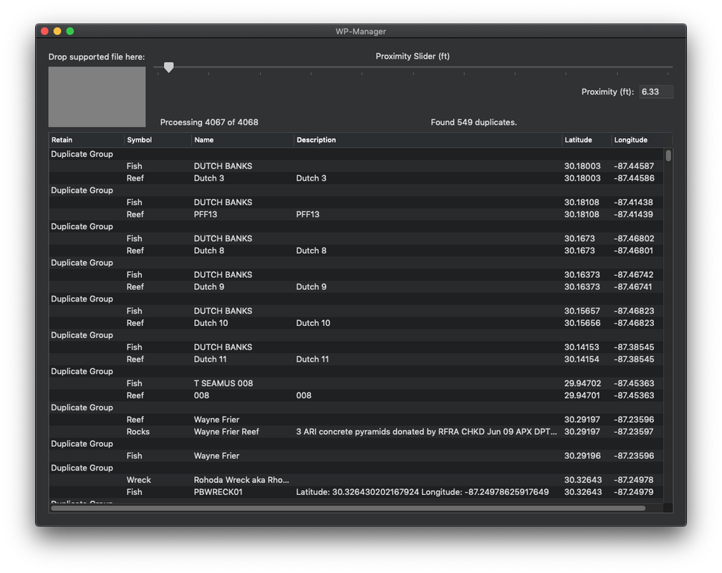
Task: Sort by the Description column header
Action: tap(428, 140)
